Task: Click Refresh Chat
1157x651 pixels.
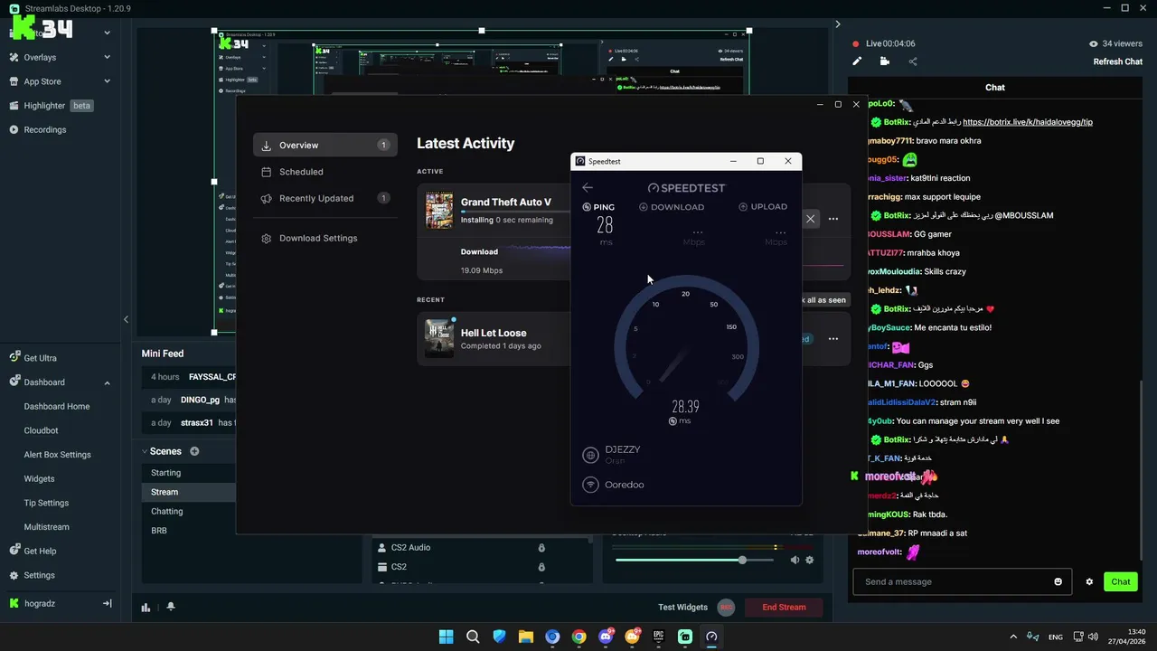Action: (1118, 61)
